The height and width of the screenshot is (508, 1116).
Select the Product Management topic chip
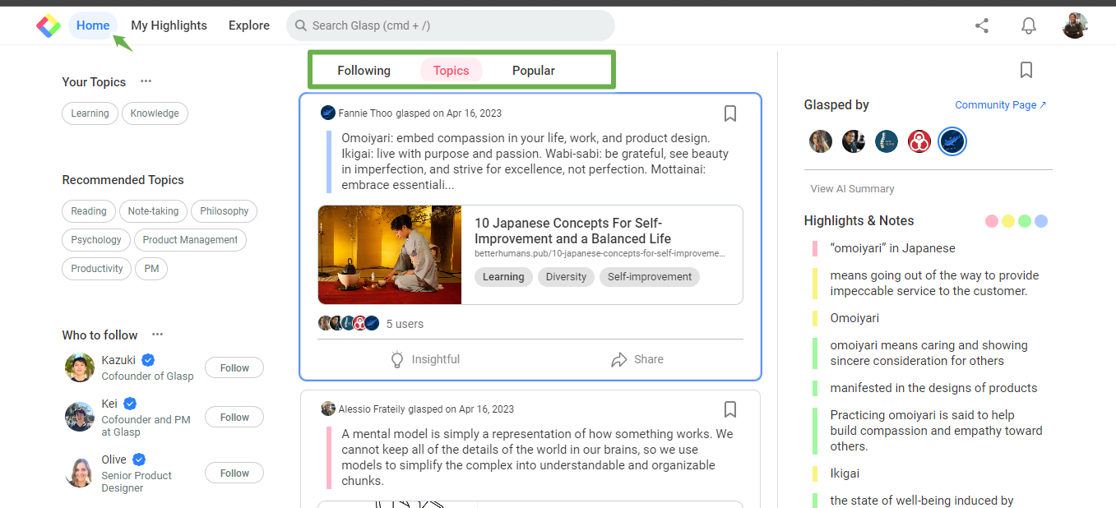tap(190, 240)
